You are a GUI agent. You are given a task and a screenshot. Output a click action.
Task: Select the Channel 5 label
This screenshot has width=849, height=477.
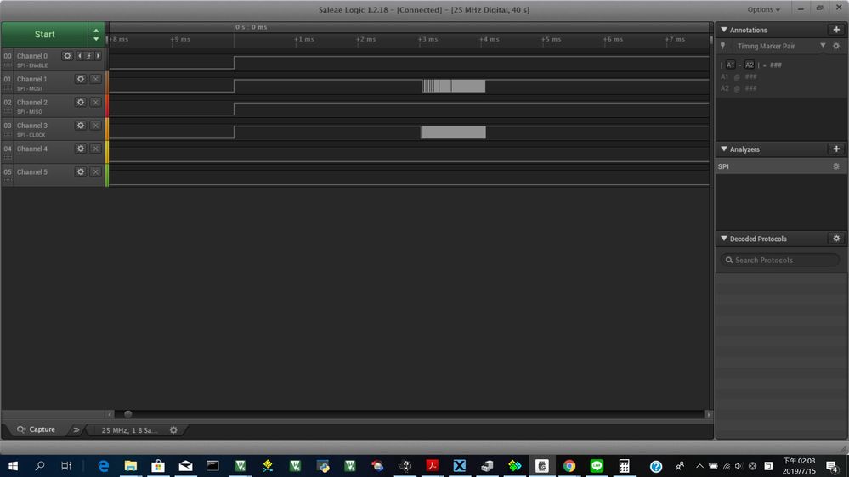[32, 172]
